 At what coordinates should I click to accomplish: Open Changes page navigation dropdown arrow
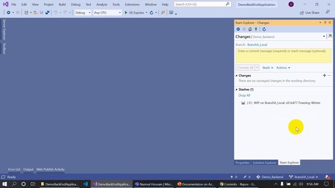(324, 37)
